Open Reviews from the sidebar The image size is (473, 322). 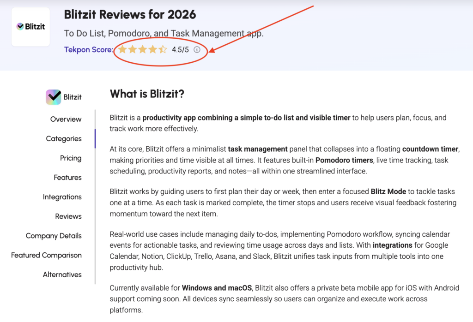pos(68,216)
